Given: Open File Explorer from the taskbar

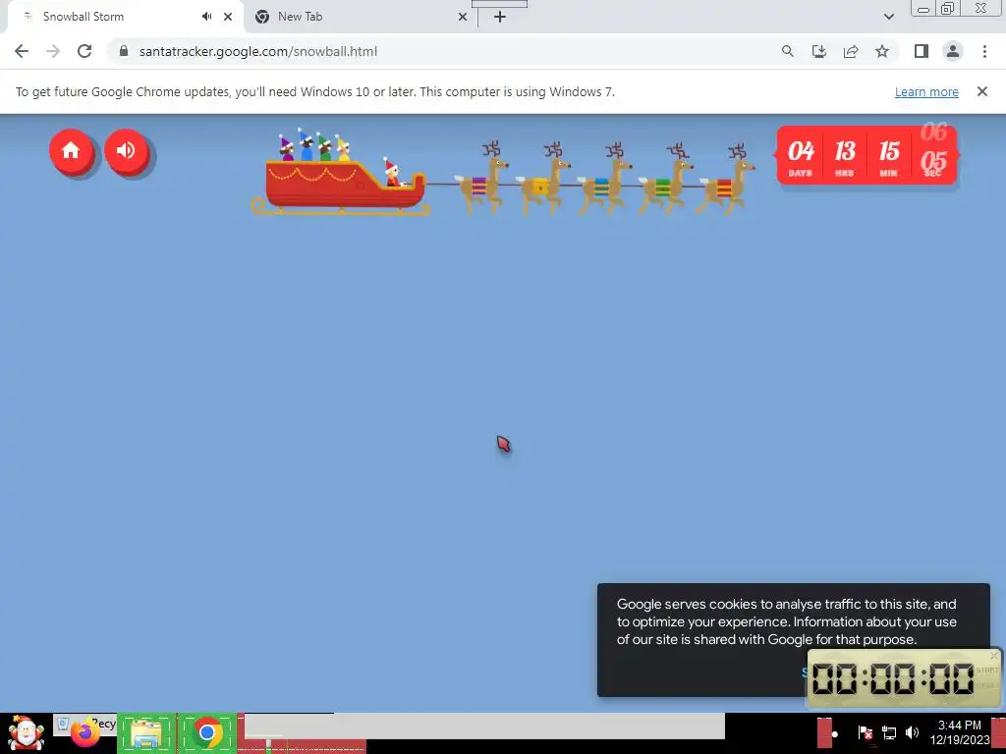Looking at the screenshot, I should (145, 734).
